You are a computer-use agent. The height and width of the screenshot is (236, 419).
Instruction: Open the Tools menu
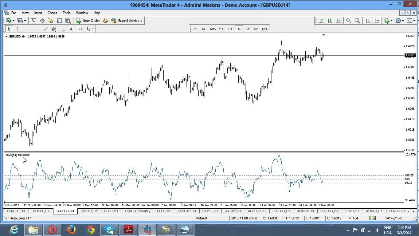(67, 13)
